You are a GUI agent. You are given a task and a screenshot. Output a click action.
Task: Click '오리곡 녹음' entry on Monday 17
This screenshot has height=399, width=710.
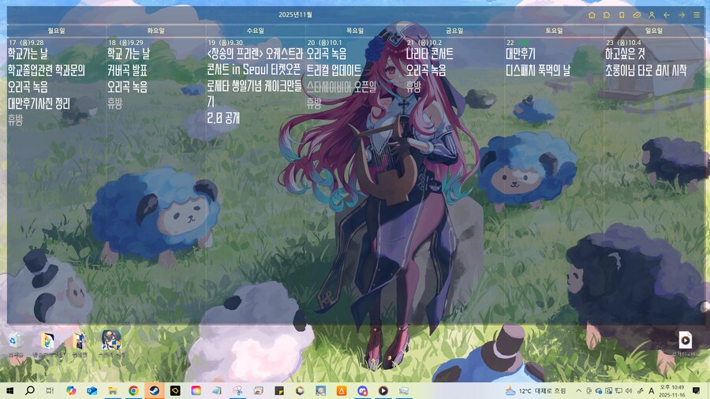[x=28, y=87]
